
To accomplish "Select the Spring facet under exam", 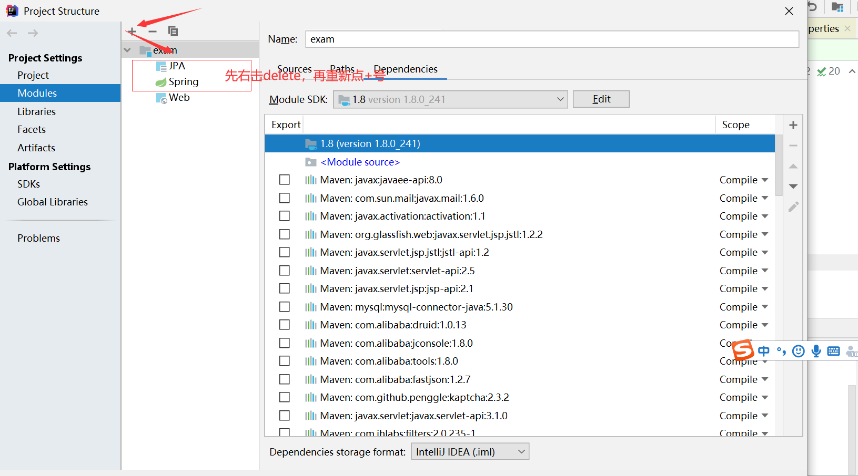I will [x=177, y=82].
